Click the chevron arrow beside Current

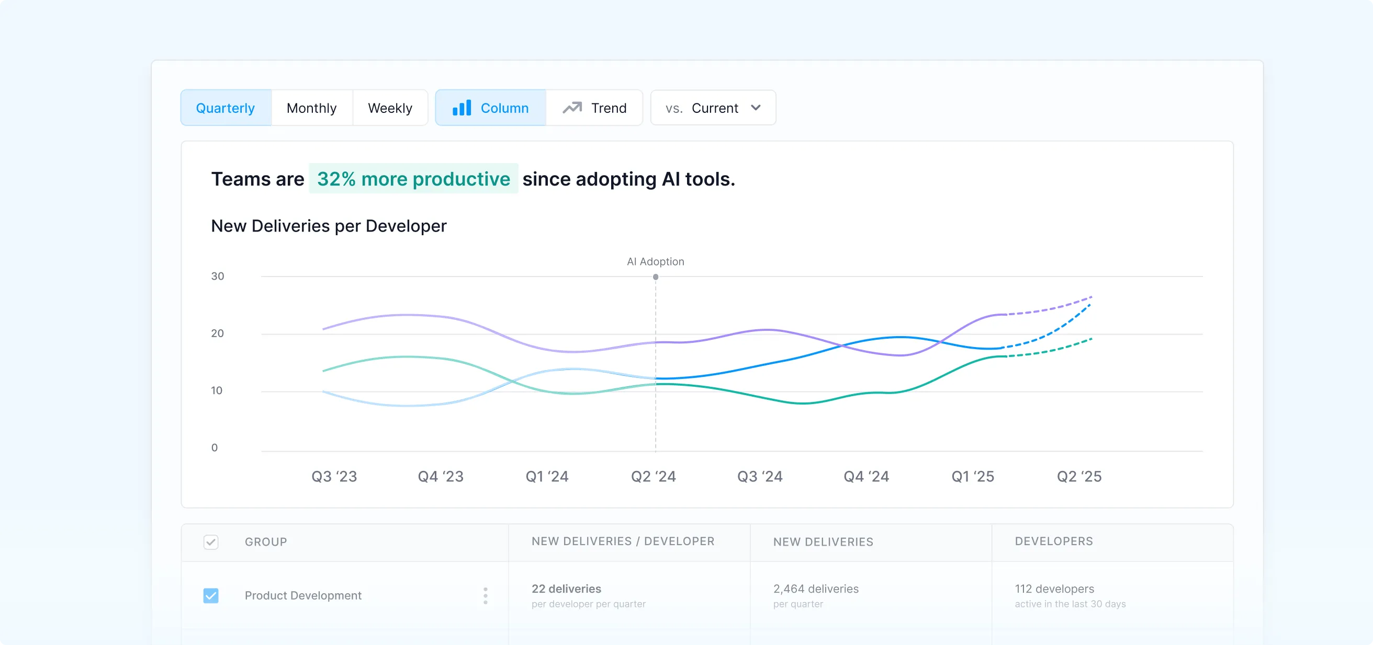755,108
